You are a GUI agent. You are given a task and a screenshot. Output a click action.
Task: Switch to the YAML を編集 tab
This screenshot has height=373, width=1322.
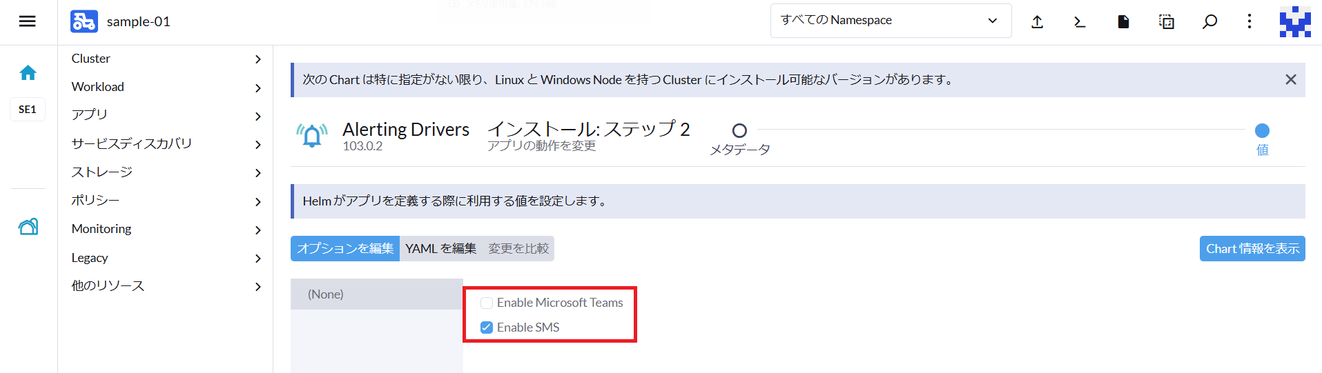pyautogui.click(x=440, y=249)
